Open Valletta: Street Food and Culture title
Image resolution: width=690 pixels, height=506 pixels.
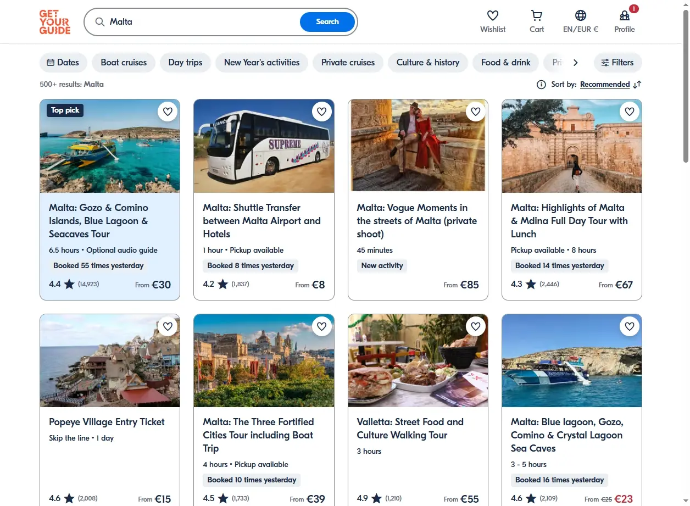410,429
